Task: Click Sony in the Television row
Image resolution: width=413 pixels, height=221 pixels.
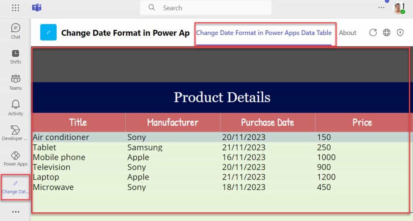Action: pos(136,167)
